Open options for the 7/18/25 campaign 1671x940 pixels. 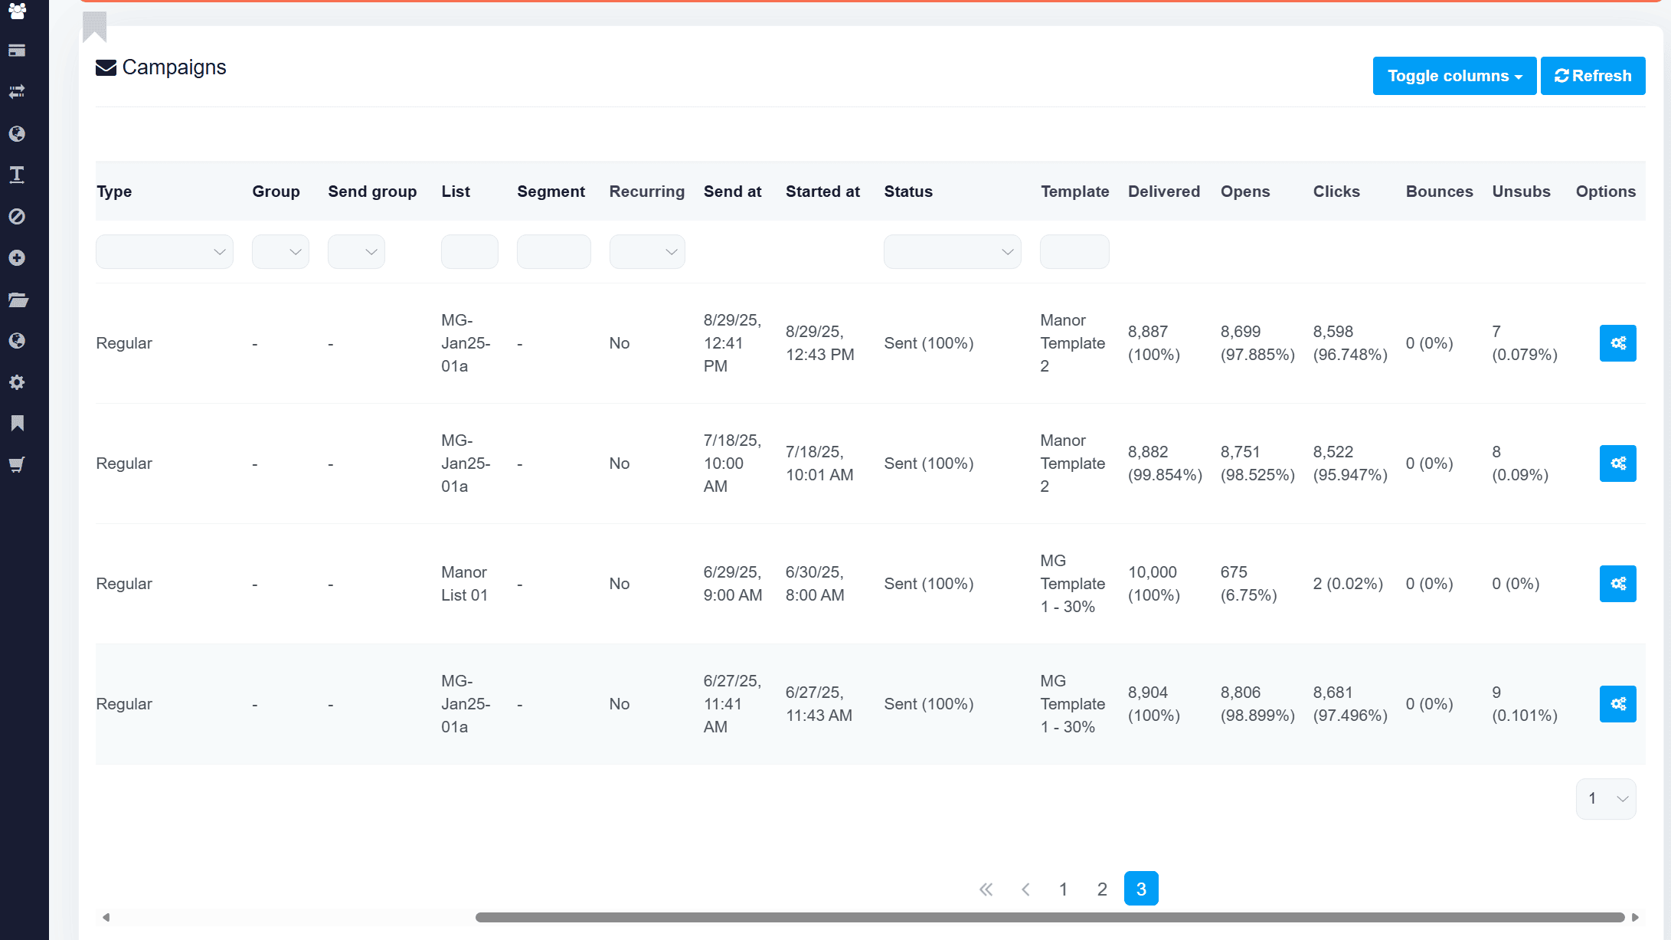[x=1617, y=463]
